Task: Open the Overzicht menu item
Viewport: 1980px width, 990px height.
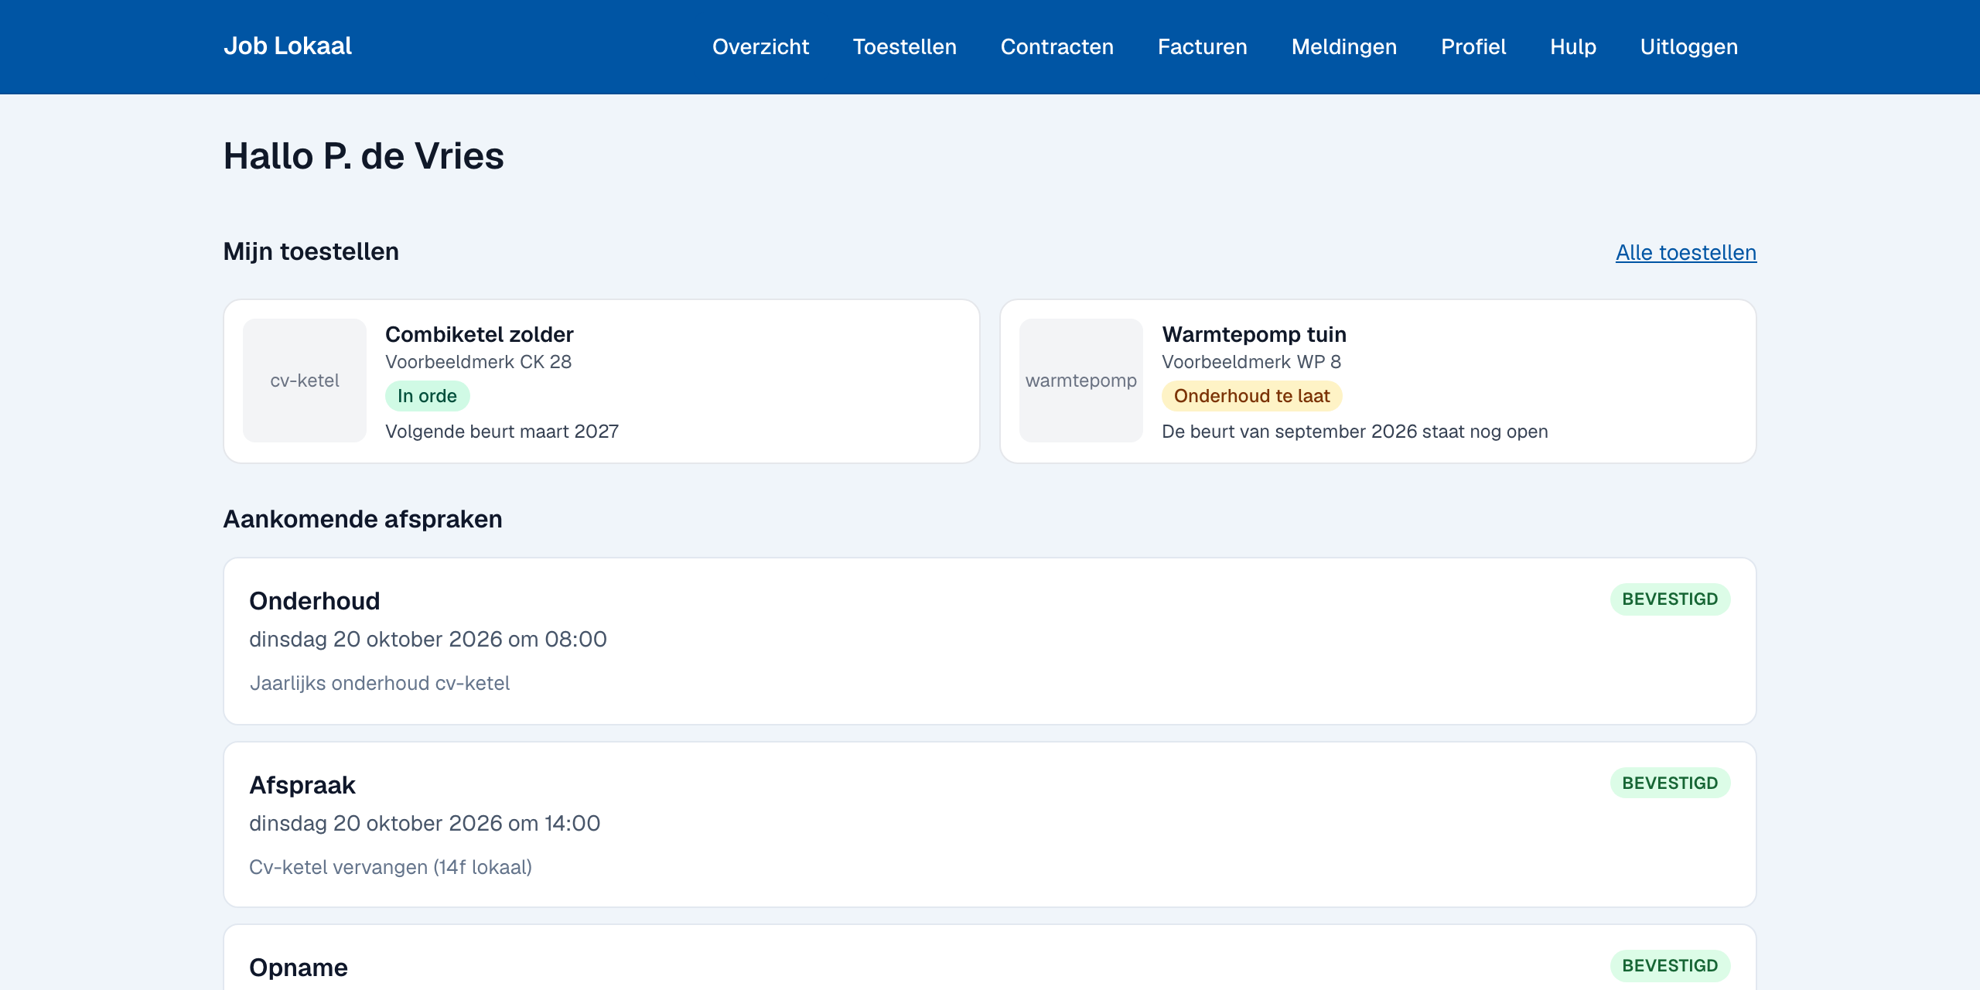Action: pyautogui.click(x=760, y=47)
